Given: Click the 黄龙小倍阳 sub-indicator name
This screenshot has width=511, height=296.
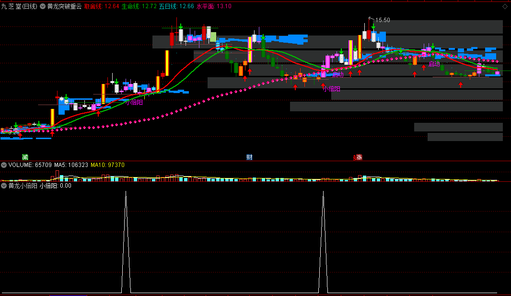Looking at the screenshot, I should click(x=23, y=186).
